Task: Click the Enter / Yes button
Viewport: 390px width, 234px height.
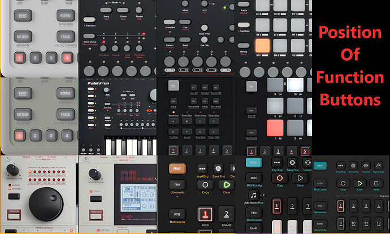Action: 205,28
